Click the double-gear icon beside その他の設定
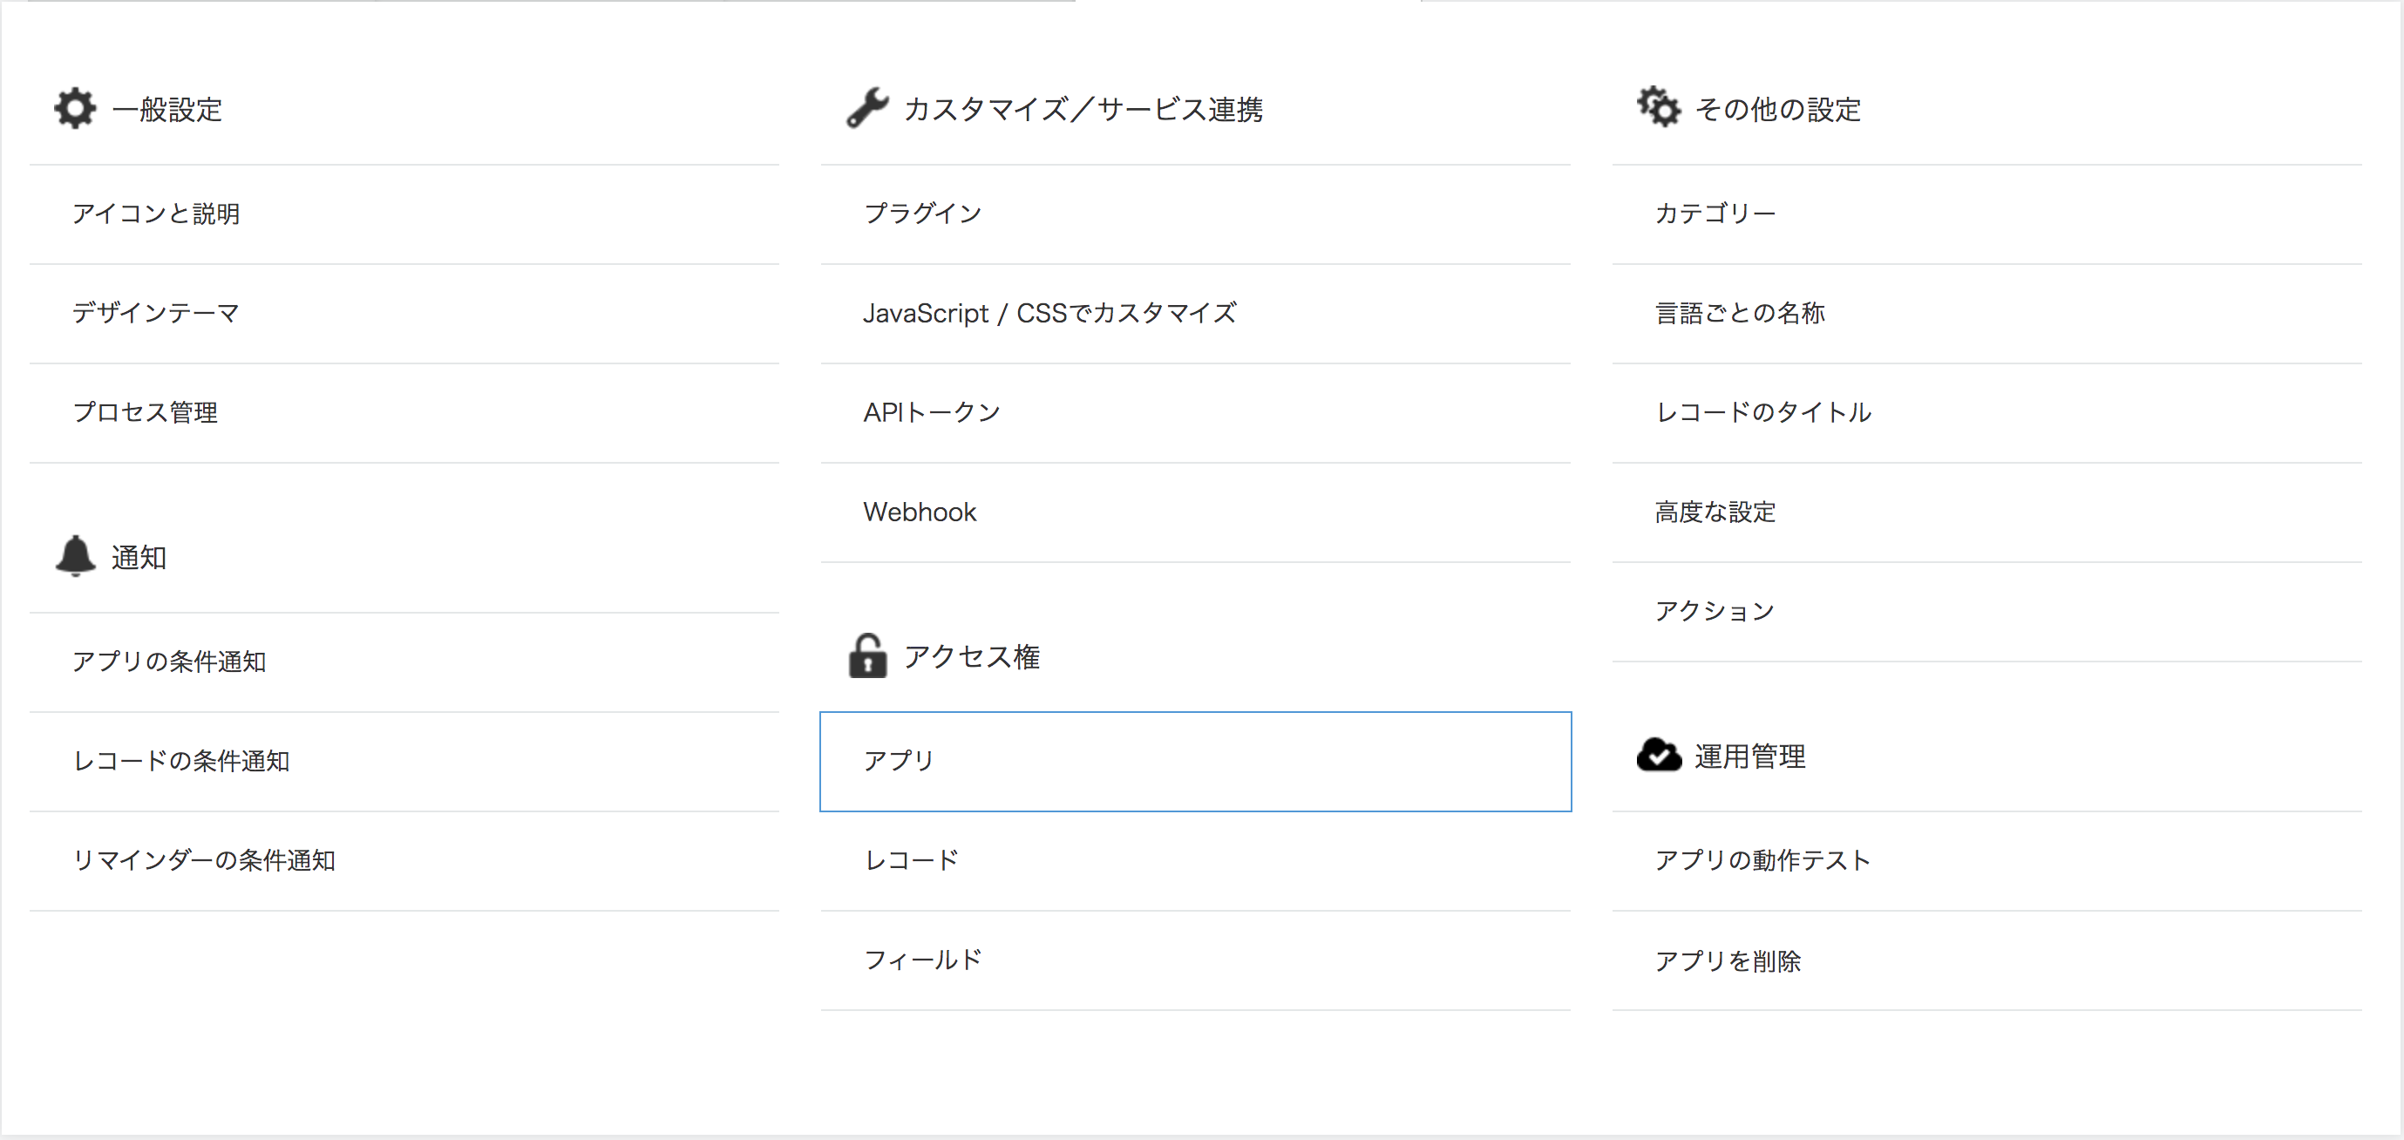The image size is (2404, 1140). 1659,107
